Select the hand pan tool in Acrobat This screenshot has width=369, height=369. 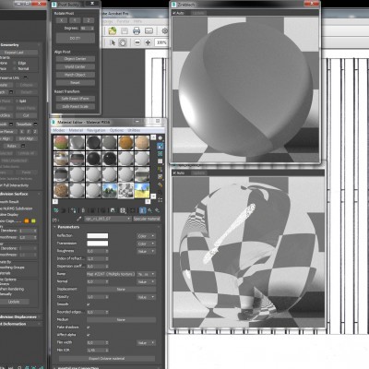pyautogui.click(x=123, y=42)
